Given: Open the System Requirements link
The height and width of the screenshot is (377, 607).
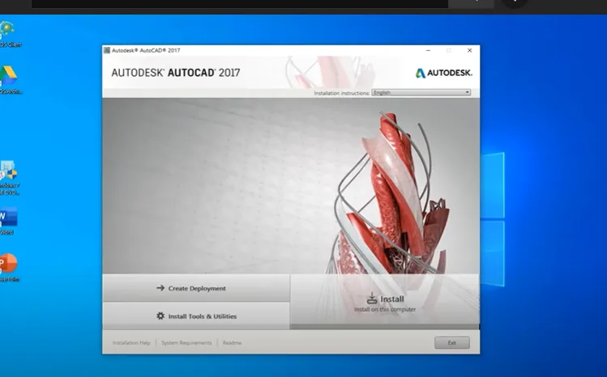Looking at the screenshot, I should pos(186,343).
